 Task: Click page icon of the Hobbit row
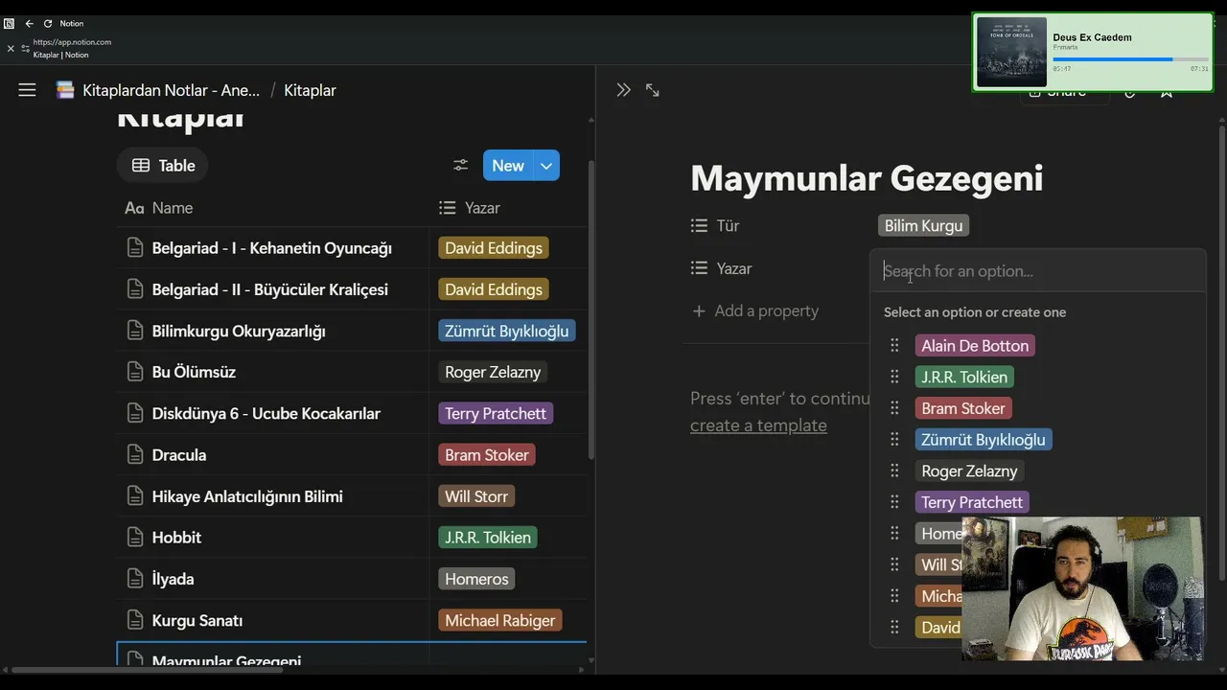click(135, 538)
